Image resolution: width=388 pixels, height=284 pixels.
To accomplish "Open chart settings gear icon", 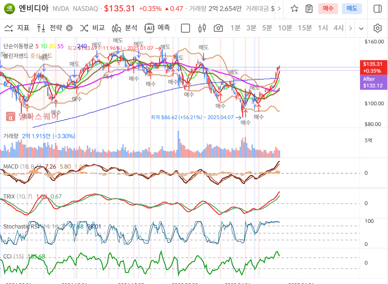I will (x=377, y=28).
